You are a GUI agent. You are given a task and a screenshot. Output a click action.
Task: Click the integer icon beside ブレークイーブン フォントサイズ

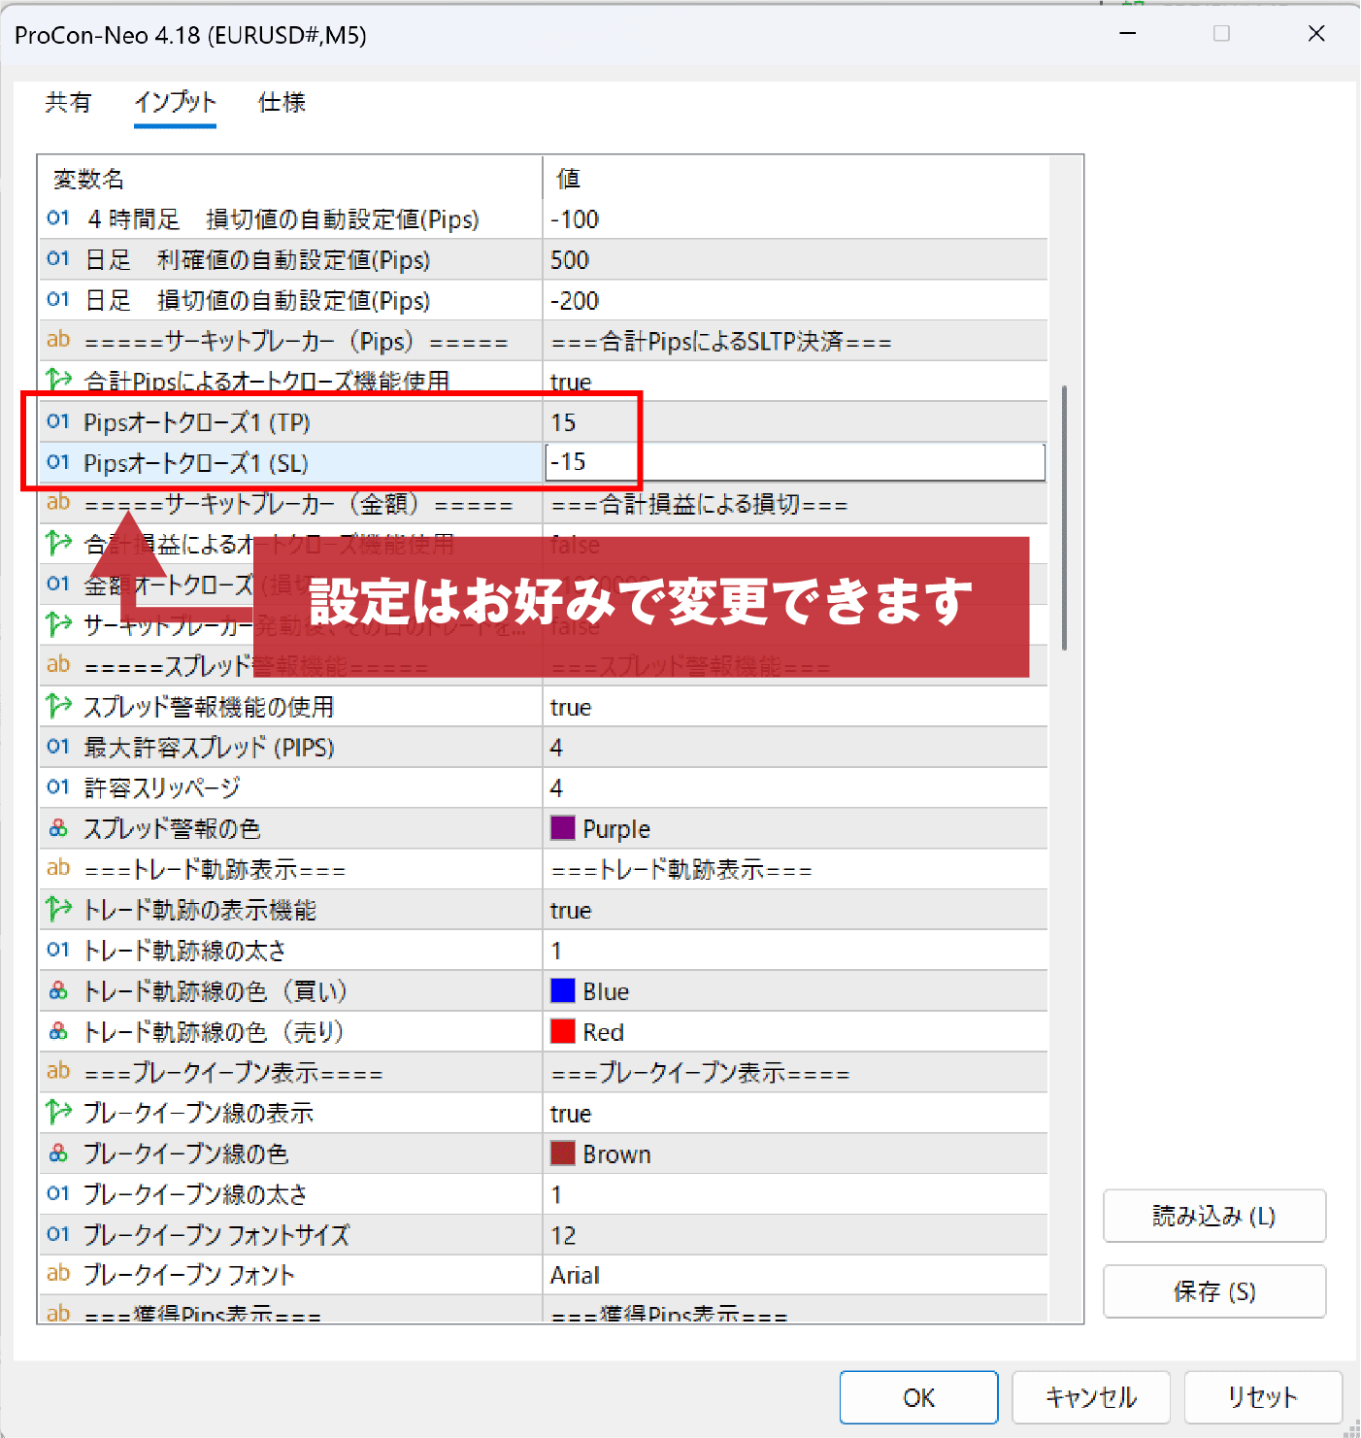[x=58, y=1234]
